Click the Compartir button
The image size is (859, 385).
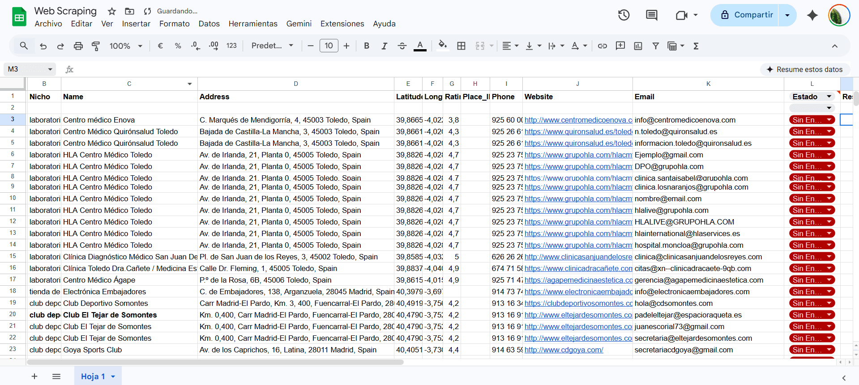tap(746, 15)
